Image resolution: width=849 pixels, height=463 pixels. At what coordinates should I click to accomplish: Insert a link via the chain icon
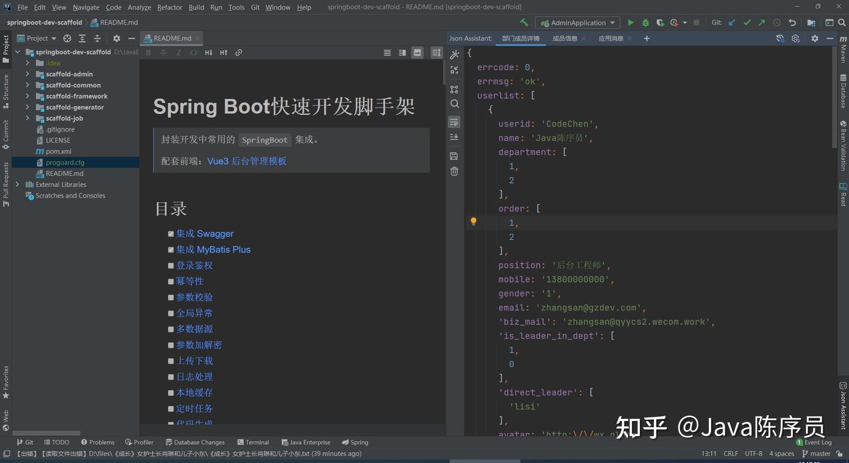coord(238,52)
